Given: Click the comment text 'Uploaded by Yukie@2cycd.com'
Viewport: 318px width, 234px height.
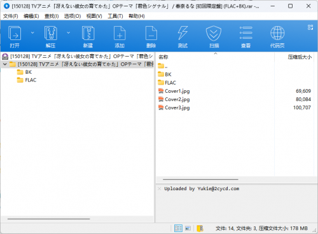Looking at the screenshot, I should tap(202, 189).
